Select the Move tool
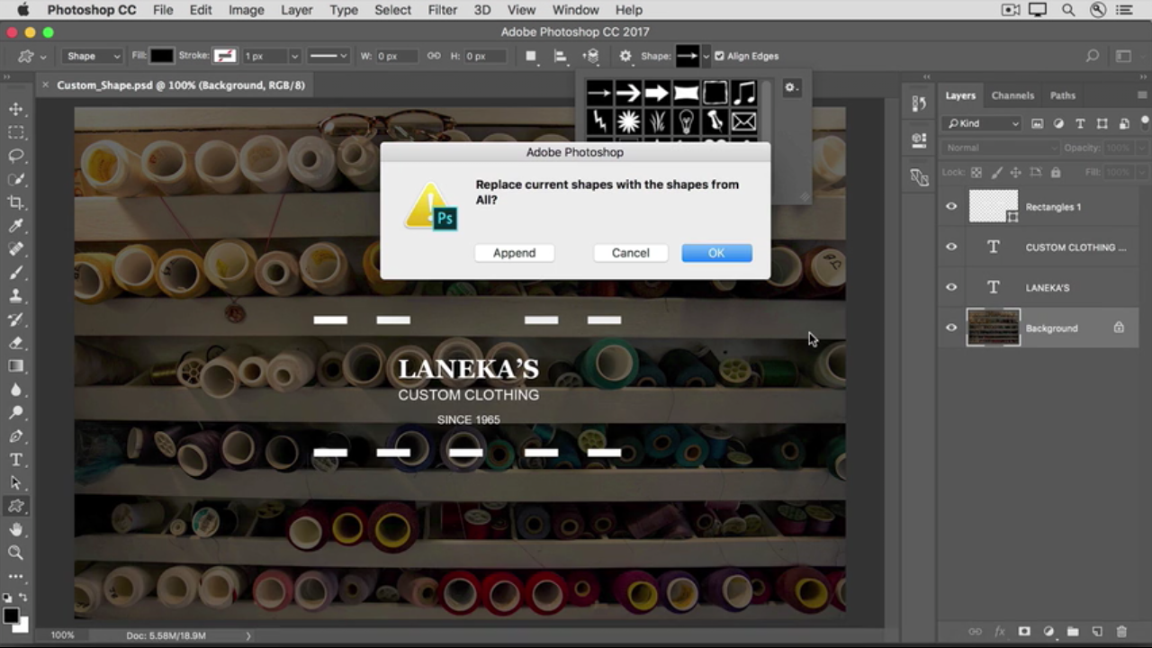 click(x=16, y=109)
